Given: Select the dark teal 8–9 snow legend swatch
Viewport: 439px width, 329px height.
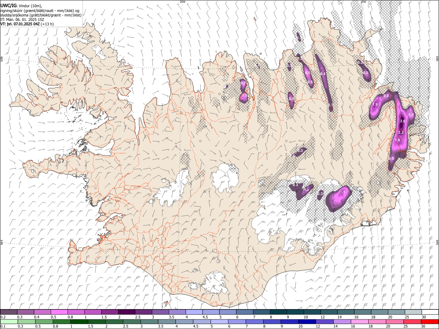Looking at the screenshot, I should point(277,312).
